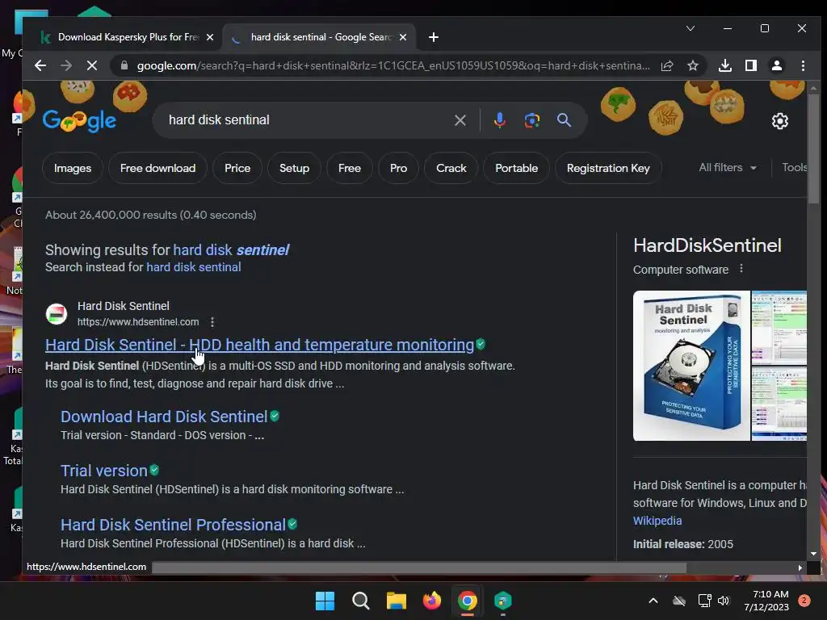Open Download Hard Disk Sentinel link
827x620 pixels.
click(164, 417)
